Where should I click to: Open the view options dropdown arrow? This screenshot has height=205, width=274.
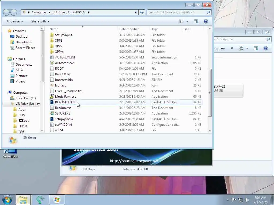(187, 21)
